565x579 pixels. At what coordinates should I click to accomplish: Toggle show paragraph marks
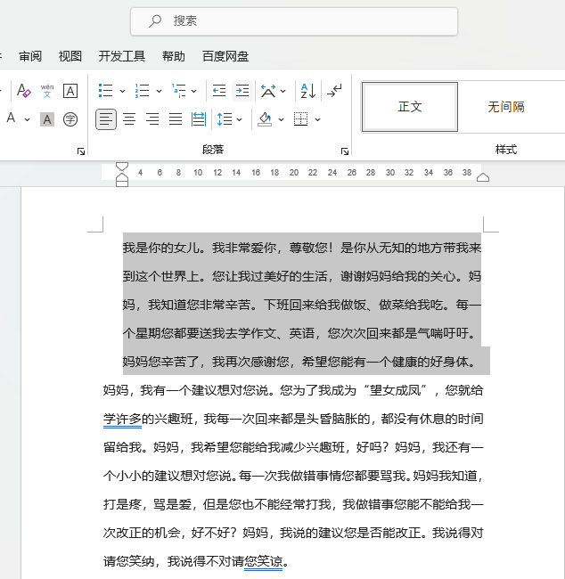(x=334, y=91)
